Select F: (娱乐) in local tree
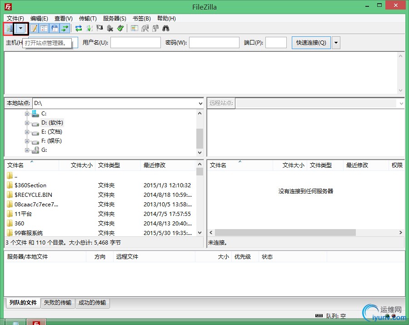This screenshot has height=325, width=409. 52,141
